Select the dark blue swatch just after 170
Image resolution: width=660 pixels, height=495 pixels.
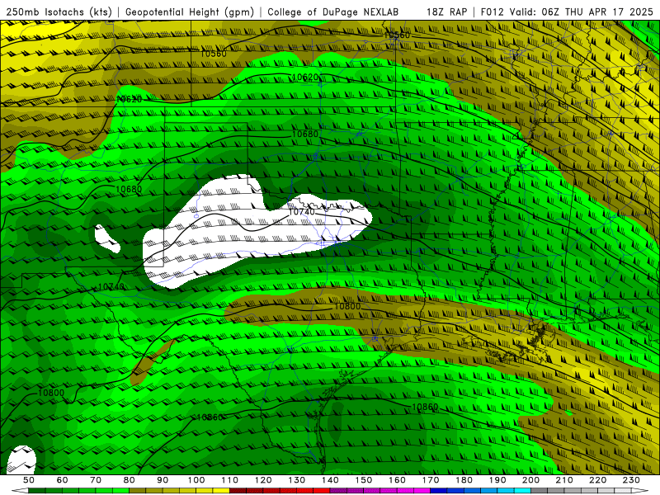[439, 491]
